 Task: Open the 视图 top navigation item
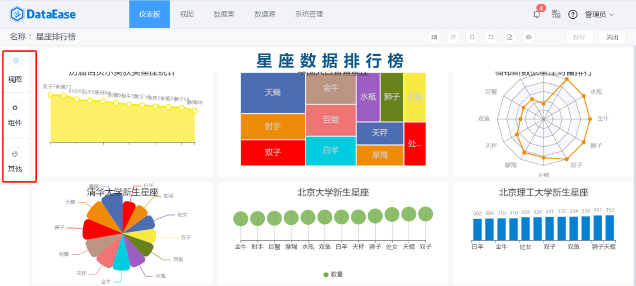tap(187, 14)
